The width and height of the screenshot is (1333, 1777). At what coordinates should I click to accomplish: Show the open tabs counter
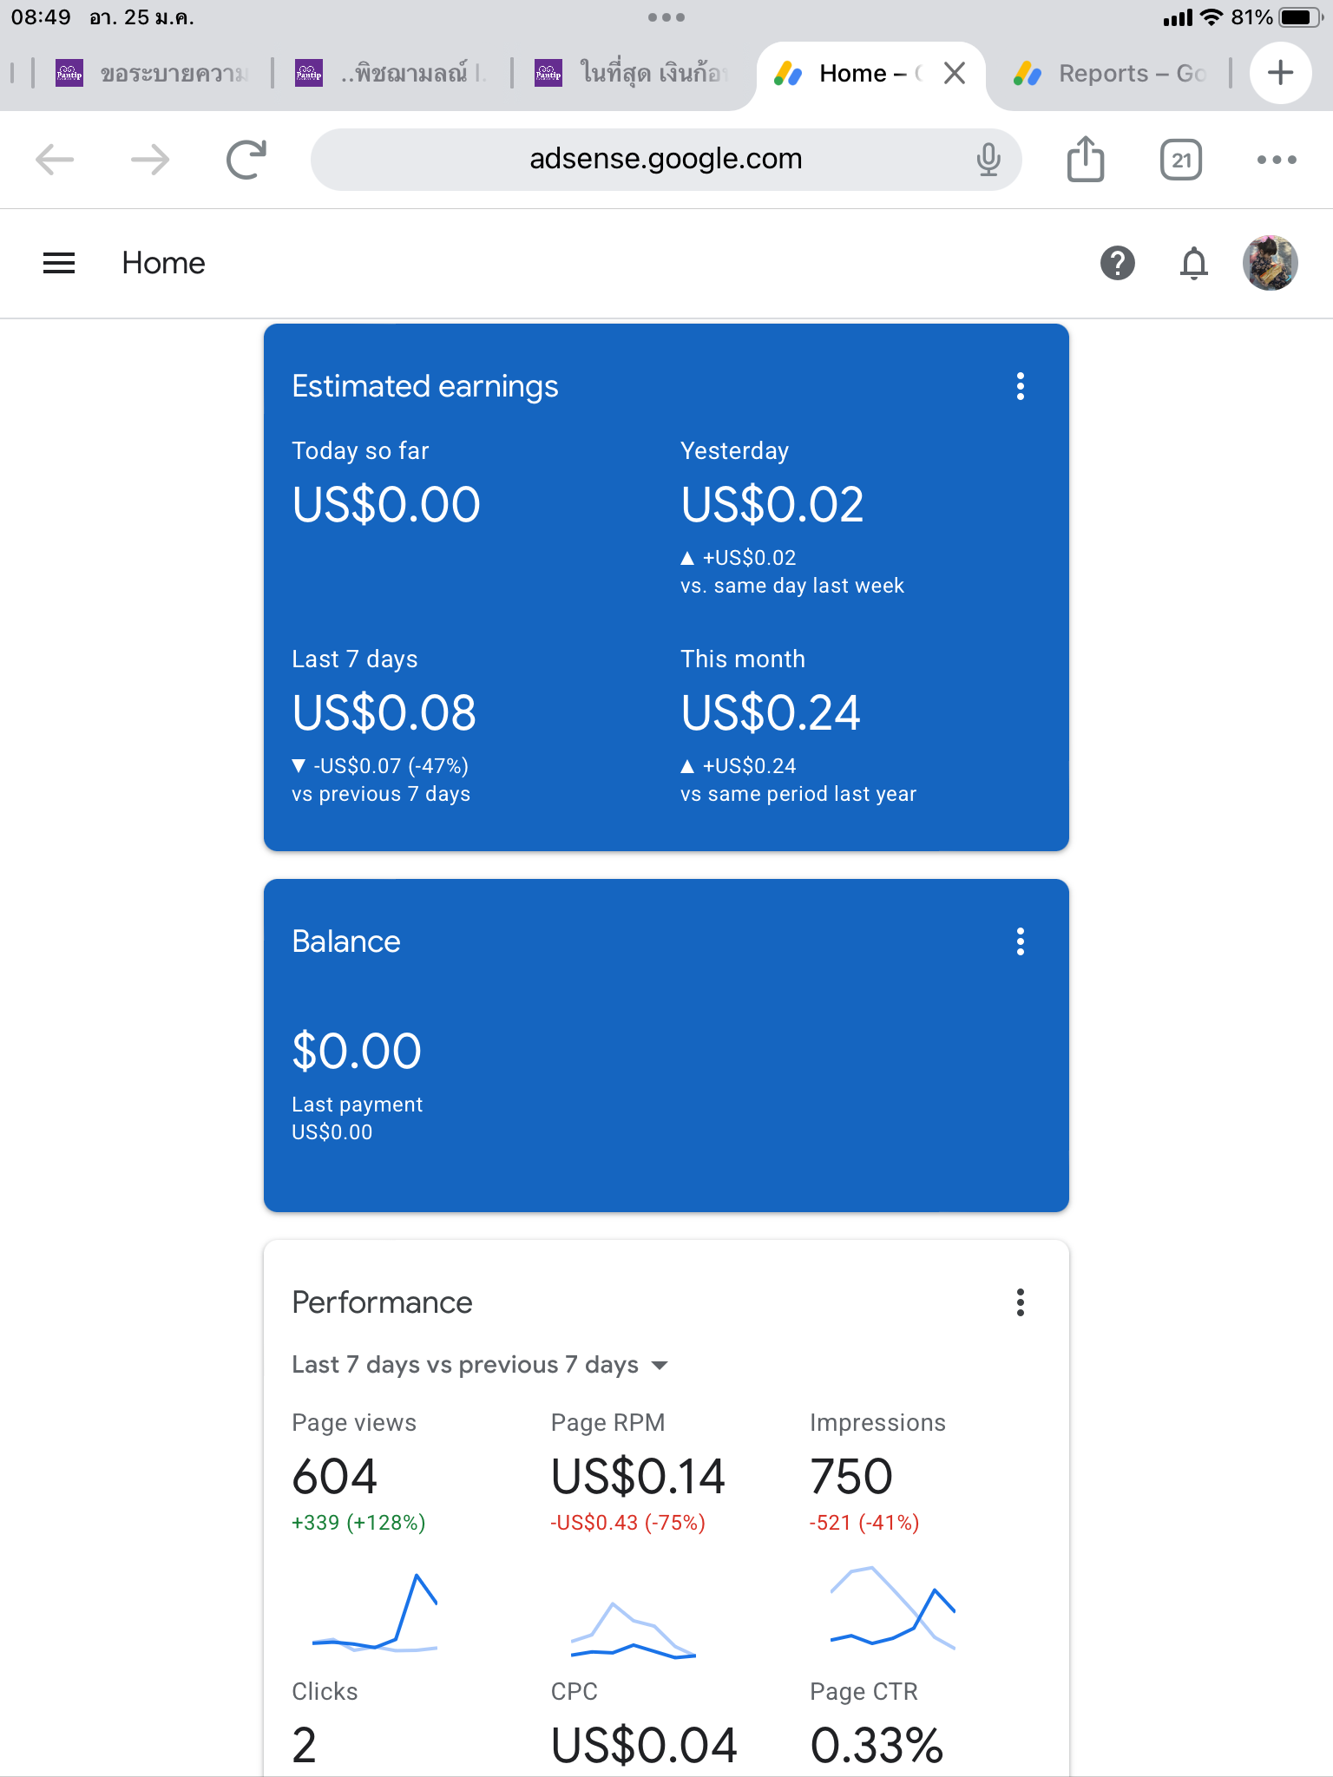[1180, 160]
